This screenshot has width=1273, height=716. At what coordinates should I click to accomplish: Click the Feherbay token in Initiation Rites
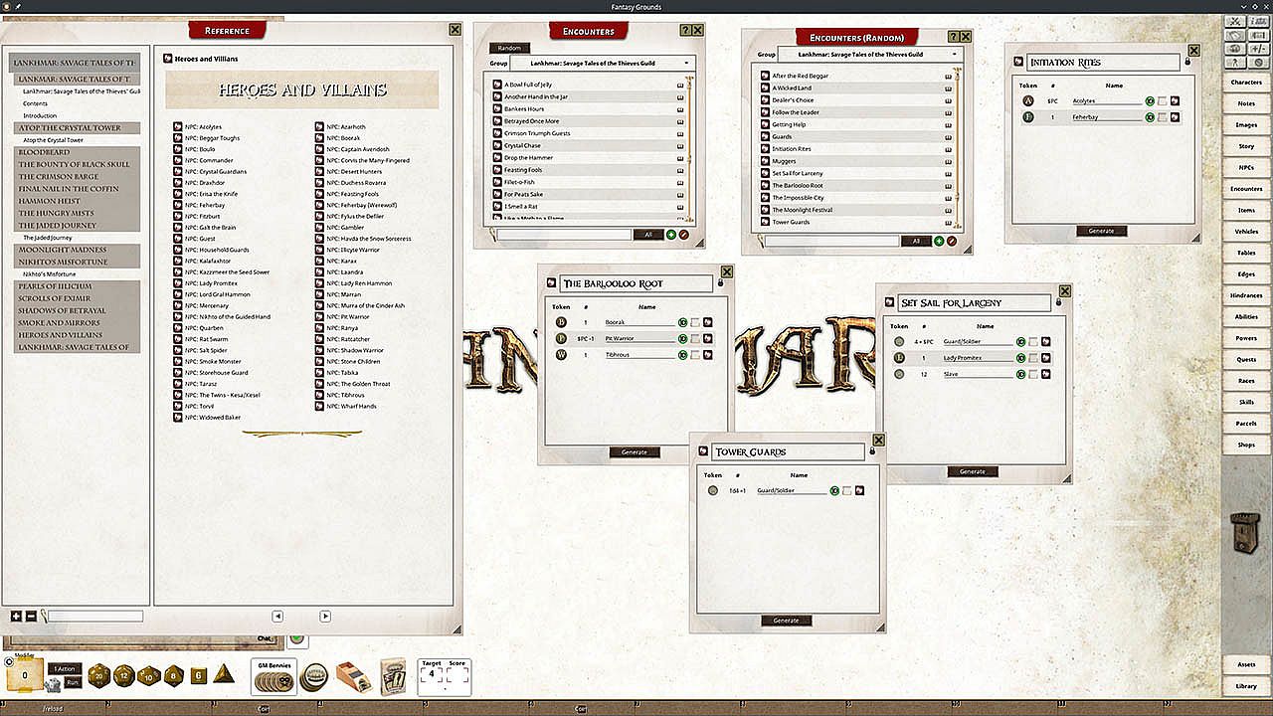point(1028,117)
